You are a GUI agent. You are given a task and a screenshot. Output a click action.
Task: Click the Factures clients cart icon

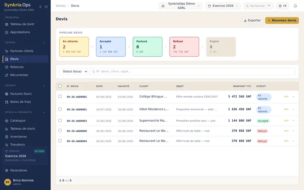pos(6,51)
